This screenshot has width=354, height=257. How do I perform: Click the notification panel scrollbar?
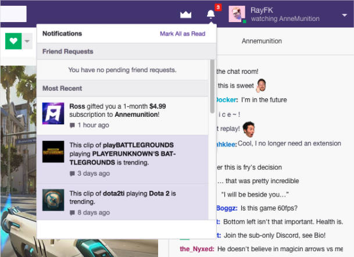212,86
